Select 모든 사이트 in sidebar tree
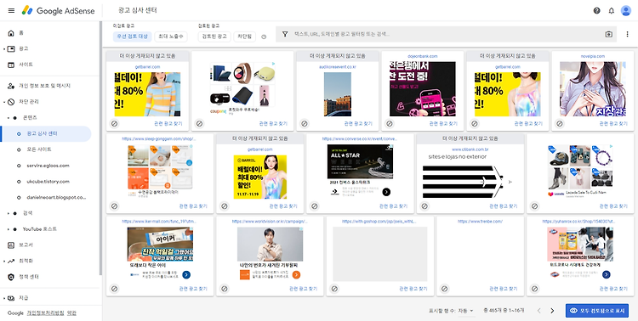 (39, 149)
